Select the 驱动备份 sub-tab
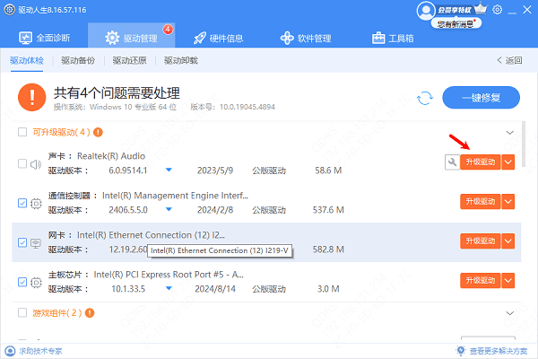 point(78,60)
